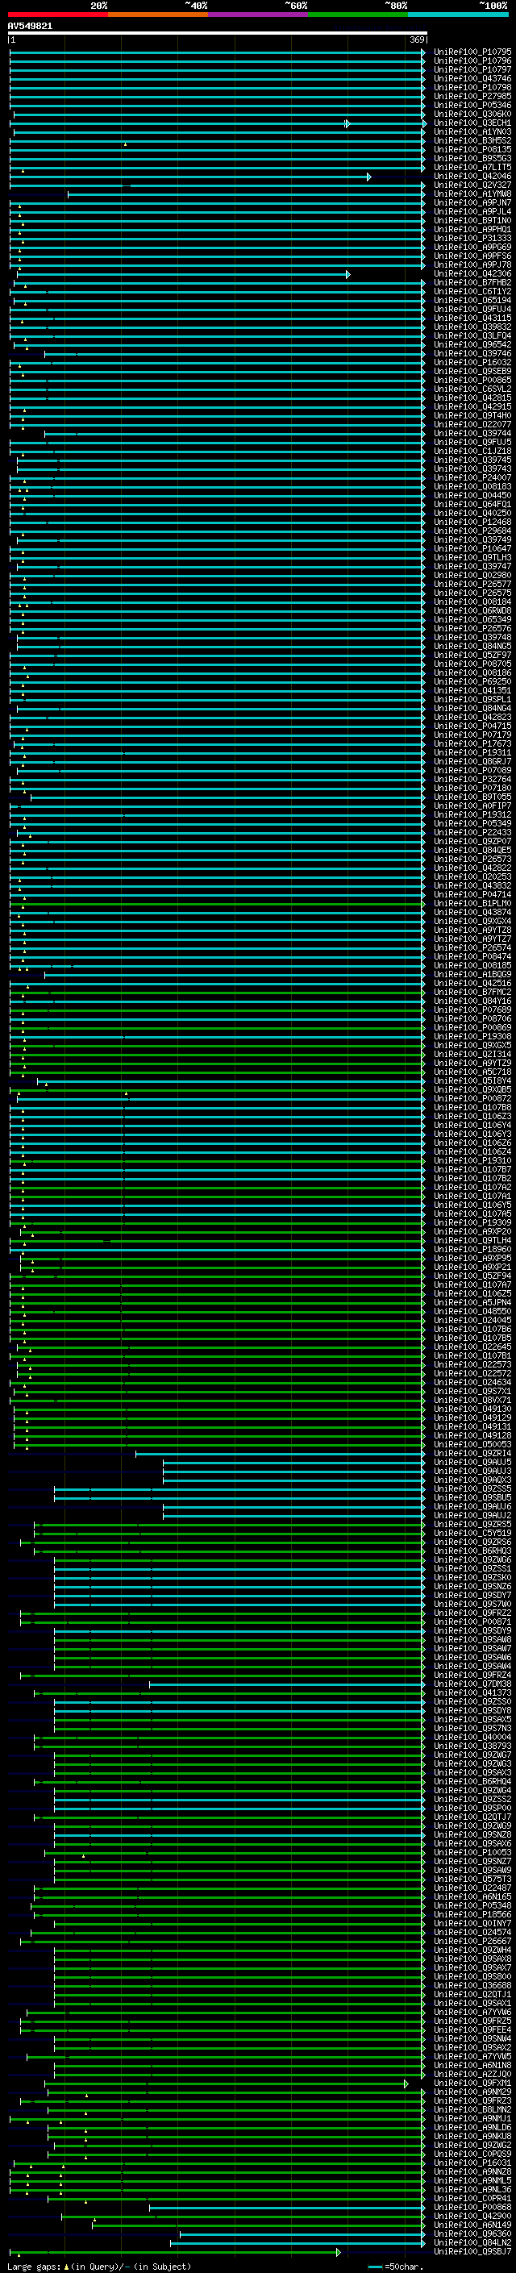Select the orange ~40% identity legend segment

click(158, 15)
